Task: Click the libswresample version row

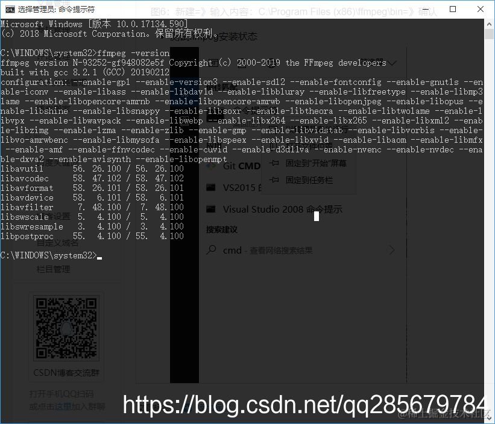Action: coord(92,226)
